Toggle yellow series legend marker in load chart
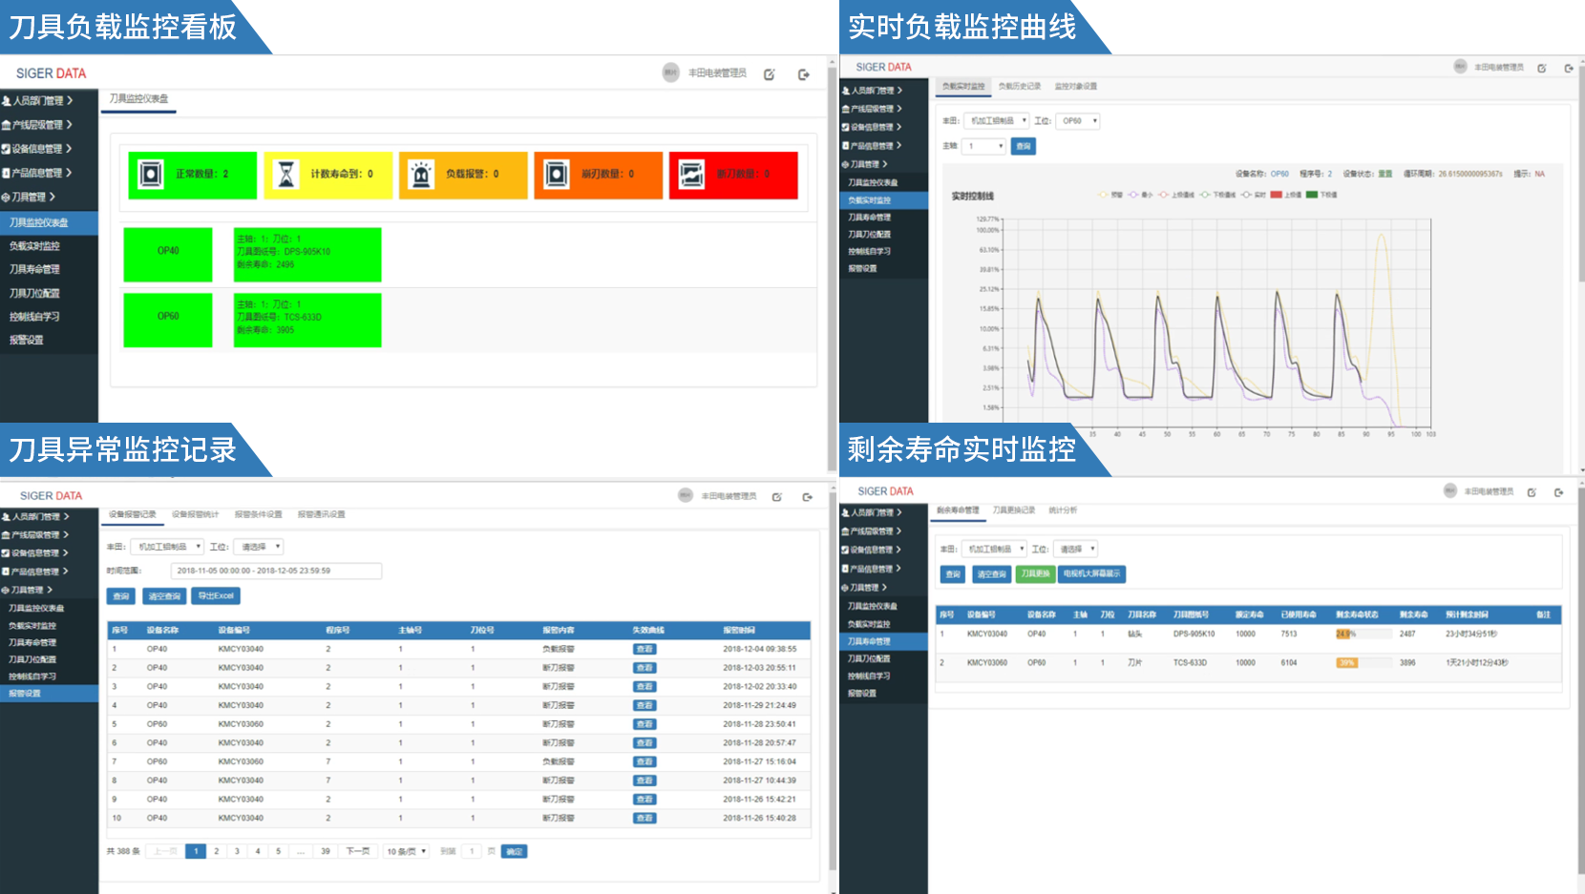Screen dimensions: 1585x894 pos(1104,195)
